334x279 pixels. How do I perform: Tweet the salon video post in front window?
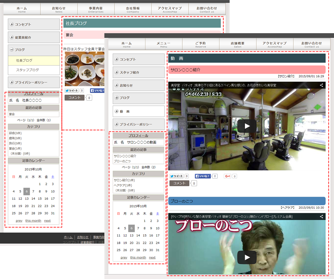click(x=177, y=176)
